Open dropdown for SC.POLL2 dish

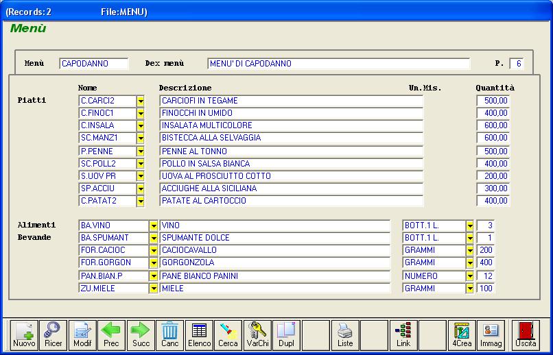141,164
